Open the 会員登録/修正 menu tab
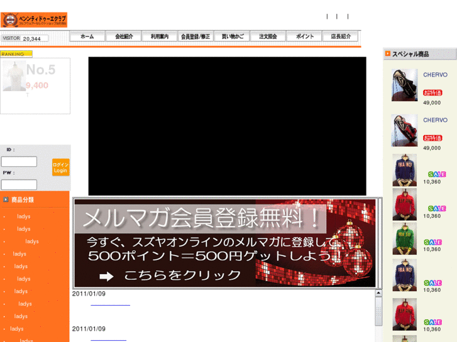Screen dimensions: 457x342 195,36
